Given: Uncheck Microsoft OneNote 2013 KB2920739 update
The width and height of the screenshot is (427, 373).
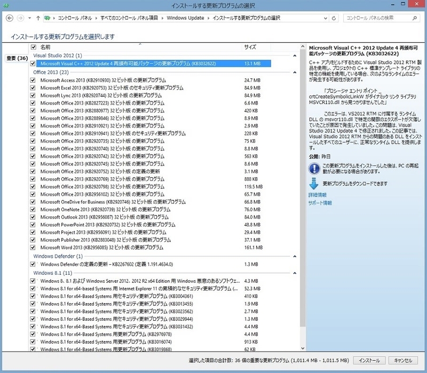Looking at the screenshot, I should tap(33, 210).
